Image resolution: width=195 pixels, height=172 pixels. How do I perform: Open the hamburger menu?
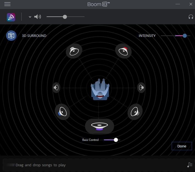coord(7,4)
